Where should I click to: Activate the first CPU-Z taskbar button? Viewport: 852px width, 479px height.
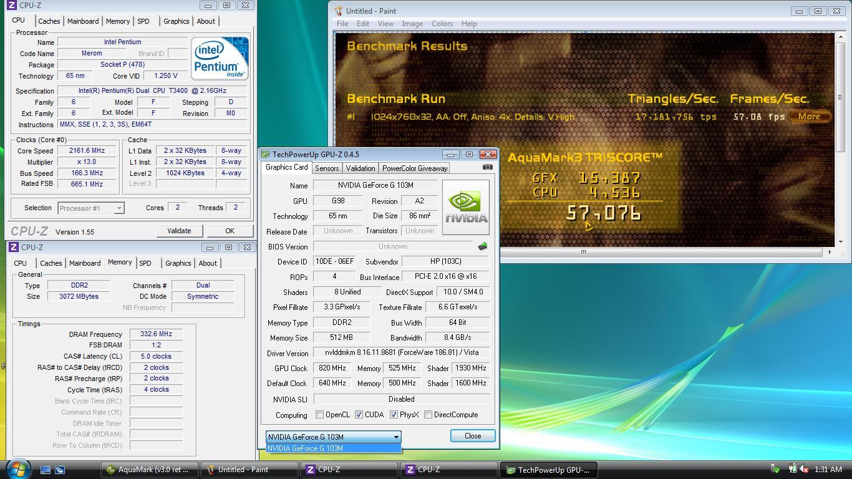[349, 470]
